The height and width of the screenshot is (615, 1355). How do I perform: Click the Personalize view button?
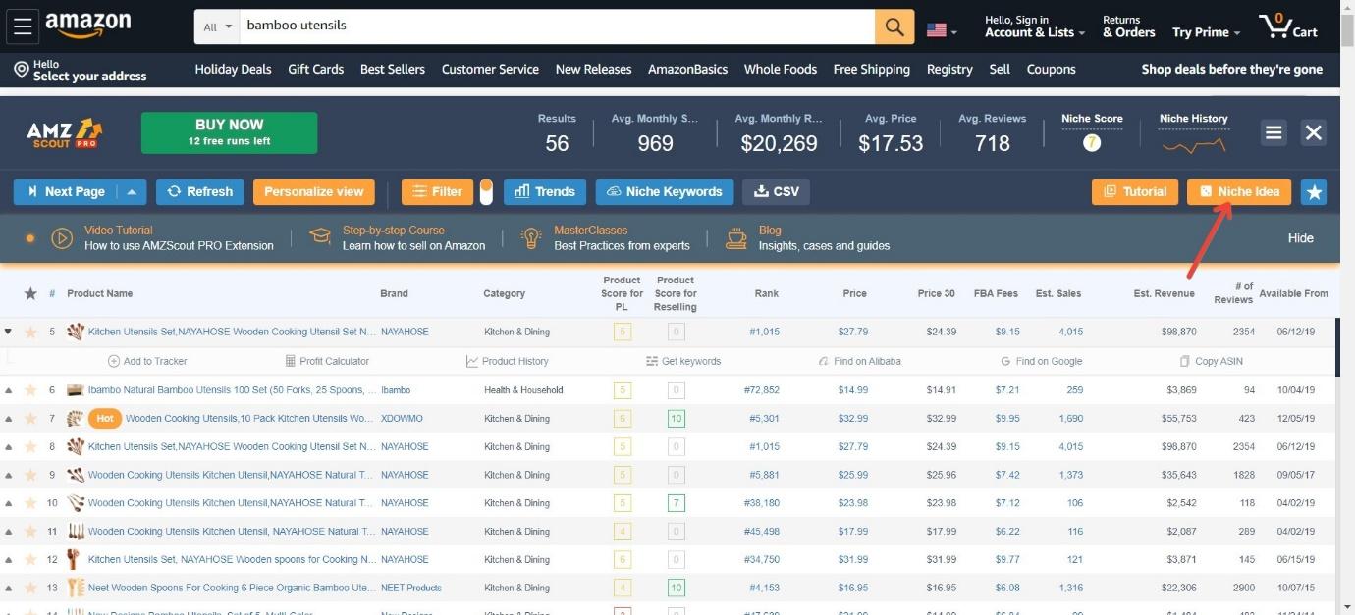[x=314, y=192]
